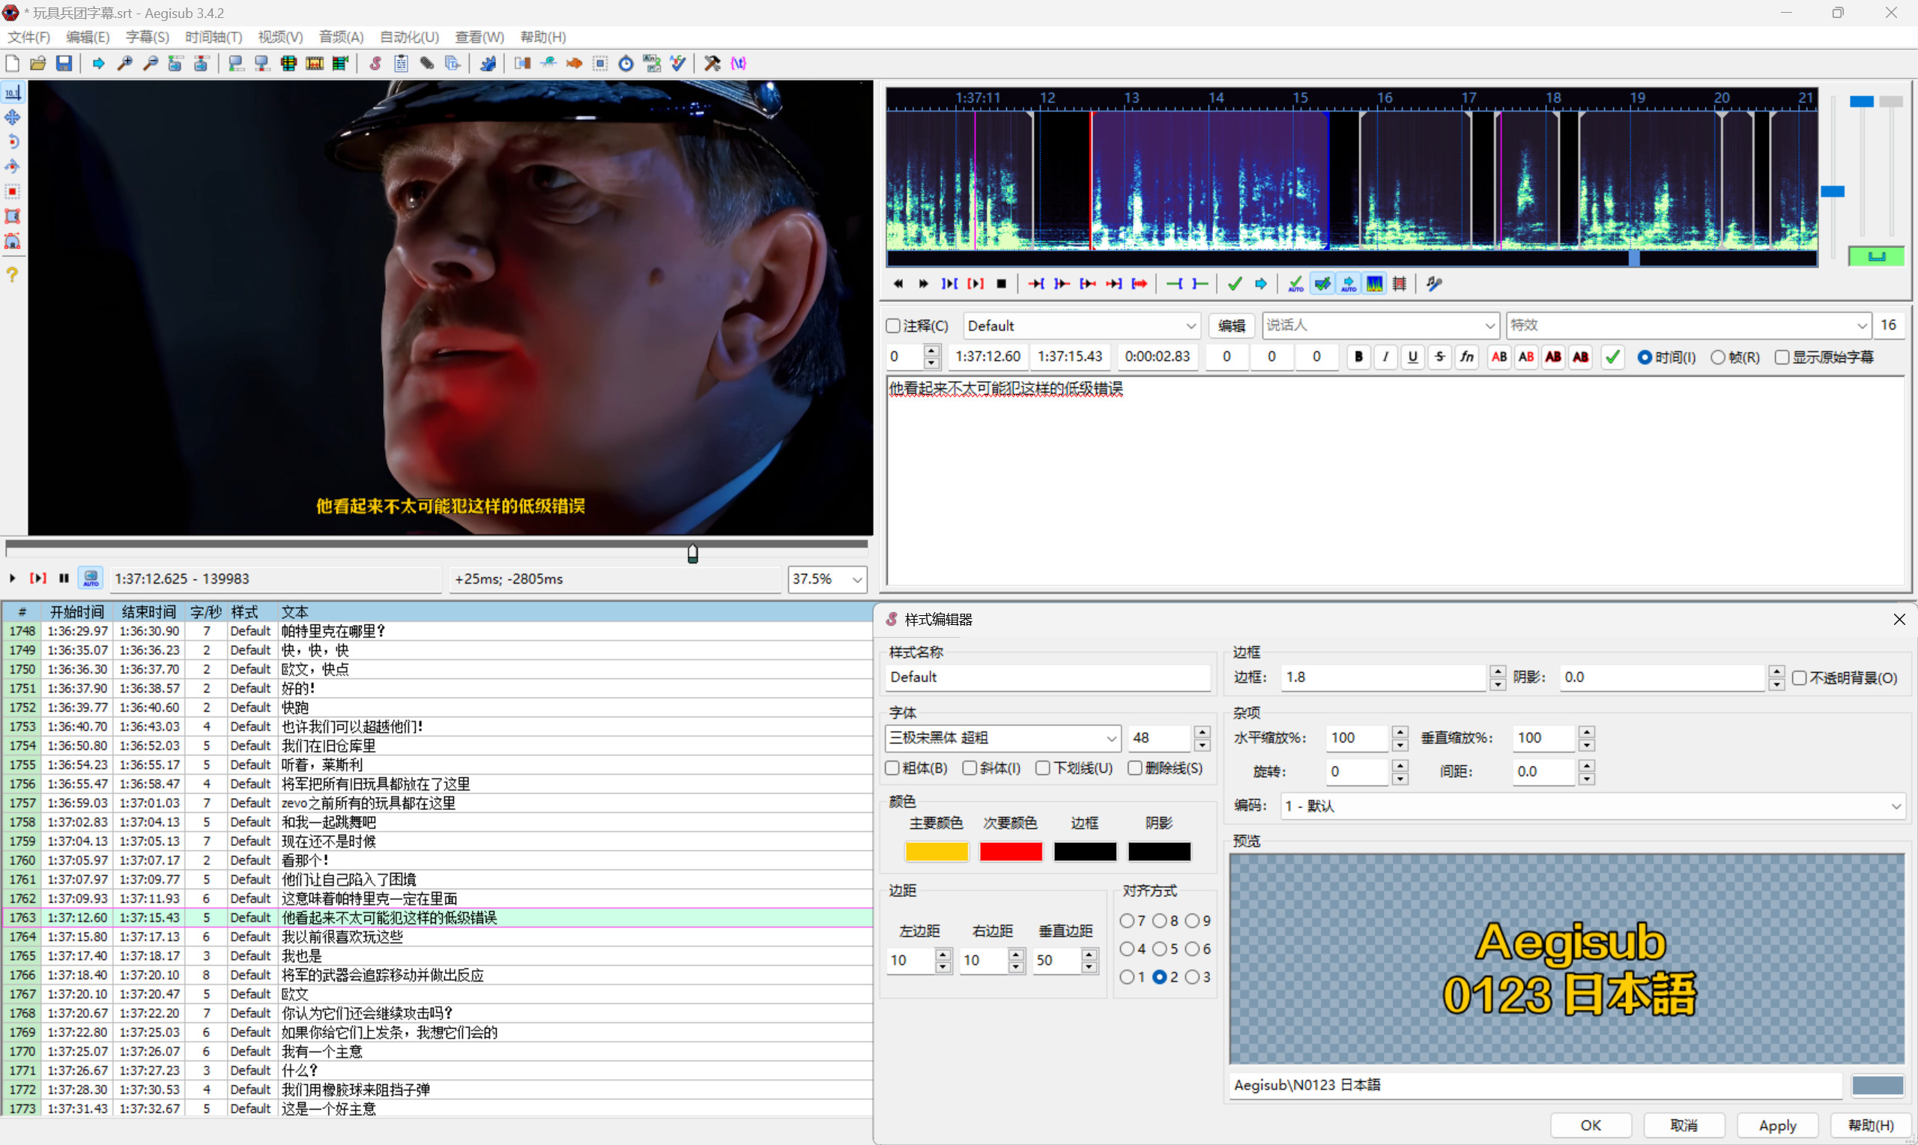Image resolution: width=1918 pixels, height=1145 pixels.
Task: Select the rotate-on-Z-axis video tool
Action: point(12,142)
